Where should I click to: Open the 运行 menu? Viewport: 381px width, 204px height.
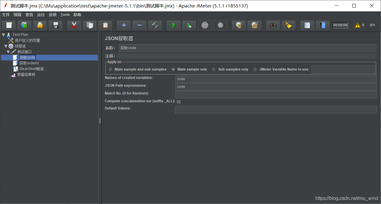pos(41,15)
